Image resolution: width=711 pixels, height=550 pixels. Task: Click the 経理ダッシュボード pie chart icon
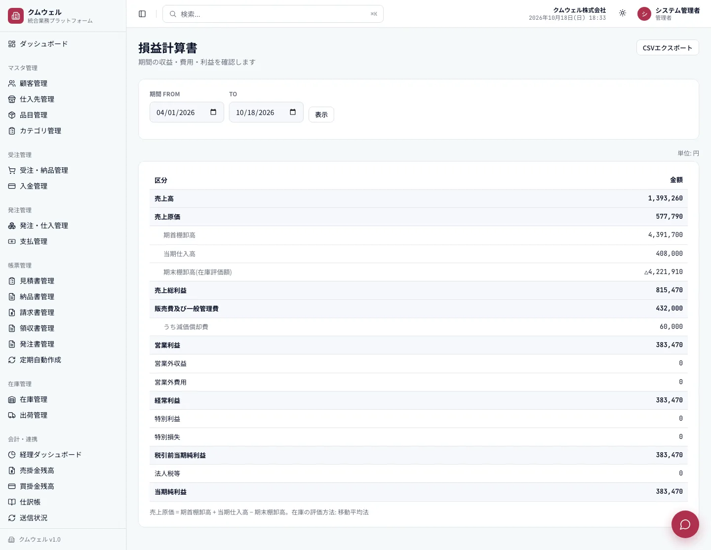(x=12, y=455)
